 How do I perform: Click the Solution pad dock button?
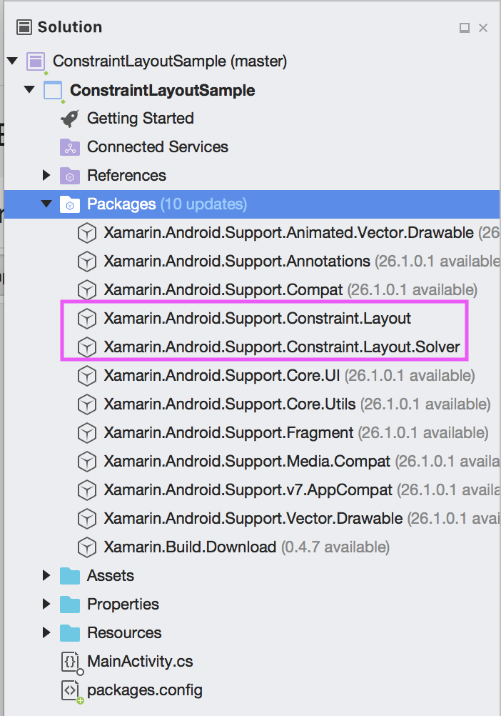pyautogui.click(x=463, y=26)
